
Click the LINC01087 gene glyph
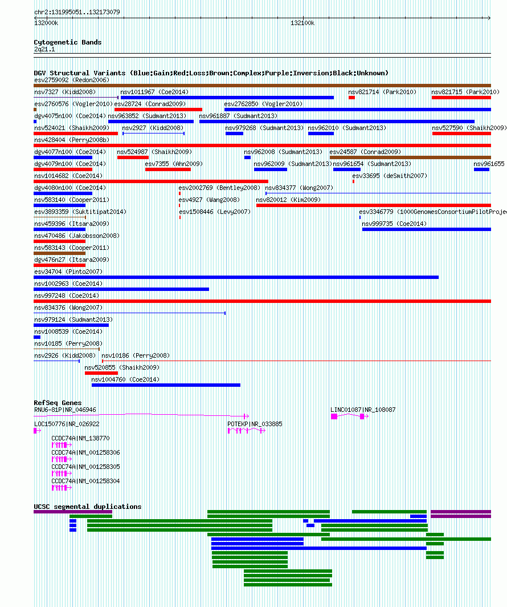[x=350, y=416]
